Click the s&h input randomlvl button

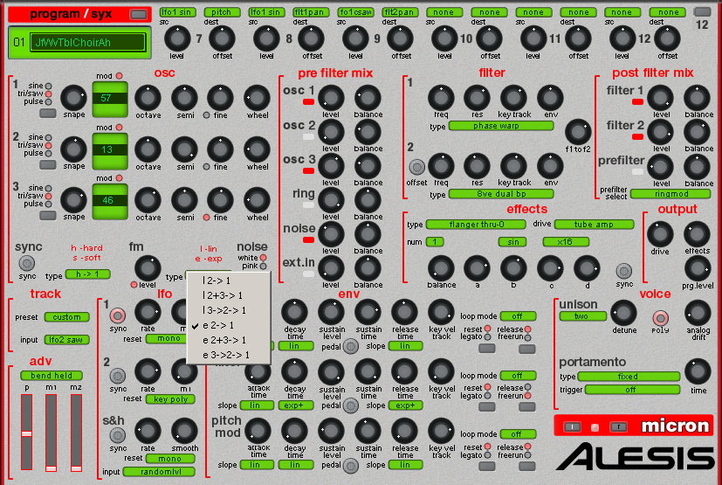tap(159, 472)
